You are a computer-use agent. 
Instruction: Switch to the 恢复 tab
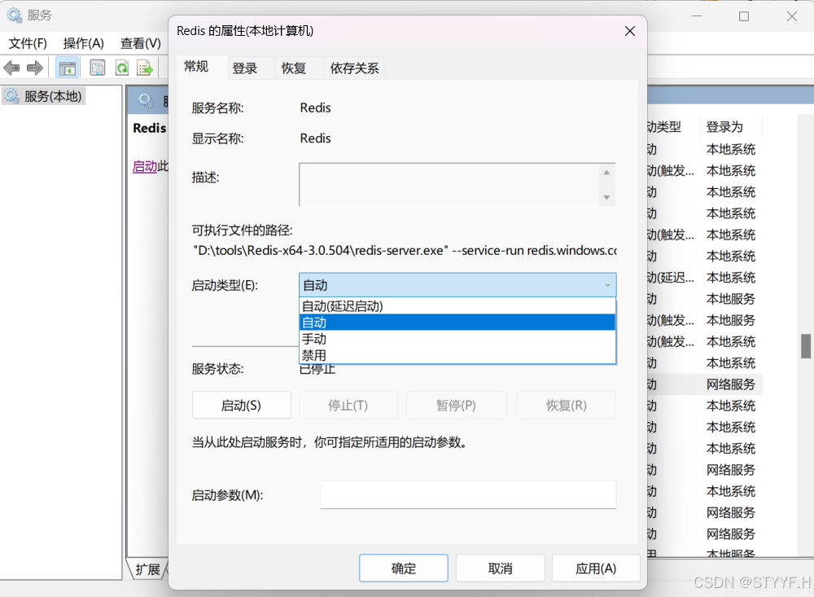point(294,68)
